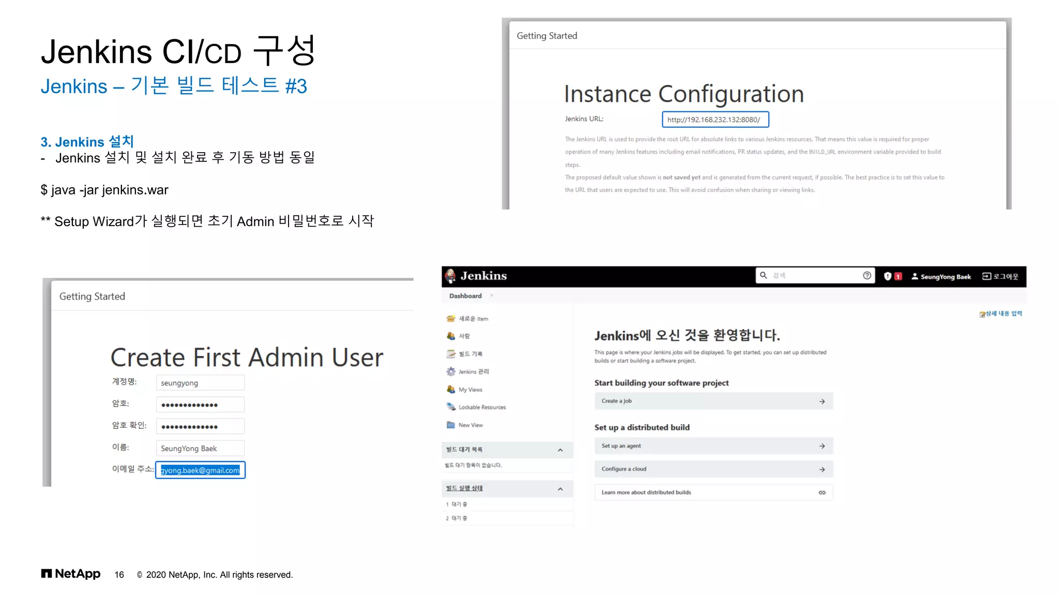Click the Jenkins butler logo icon
The image size is (1059, 596).
click(x=450, y=276)
